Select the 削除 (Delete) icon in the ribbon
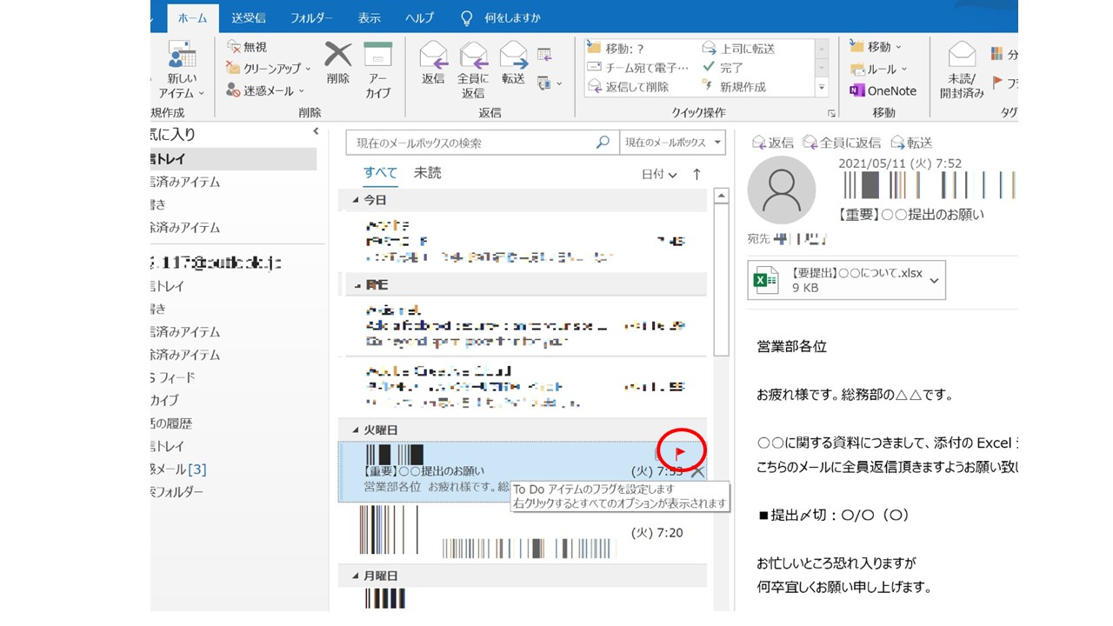The image size is (1113, 626). click(x=337, y=61)
